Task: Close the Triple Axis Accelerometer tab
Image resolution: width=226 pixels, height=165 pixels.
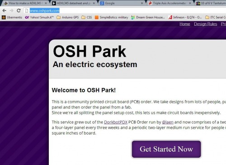Action: [x=190, y=3]
